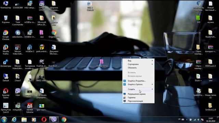This screenshot has height=123, width=219.
Task: Select the SVD green icon
Action: [198, 19]
